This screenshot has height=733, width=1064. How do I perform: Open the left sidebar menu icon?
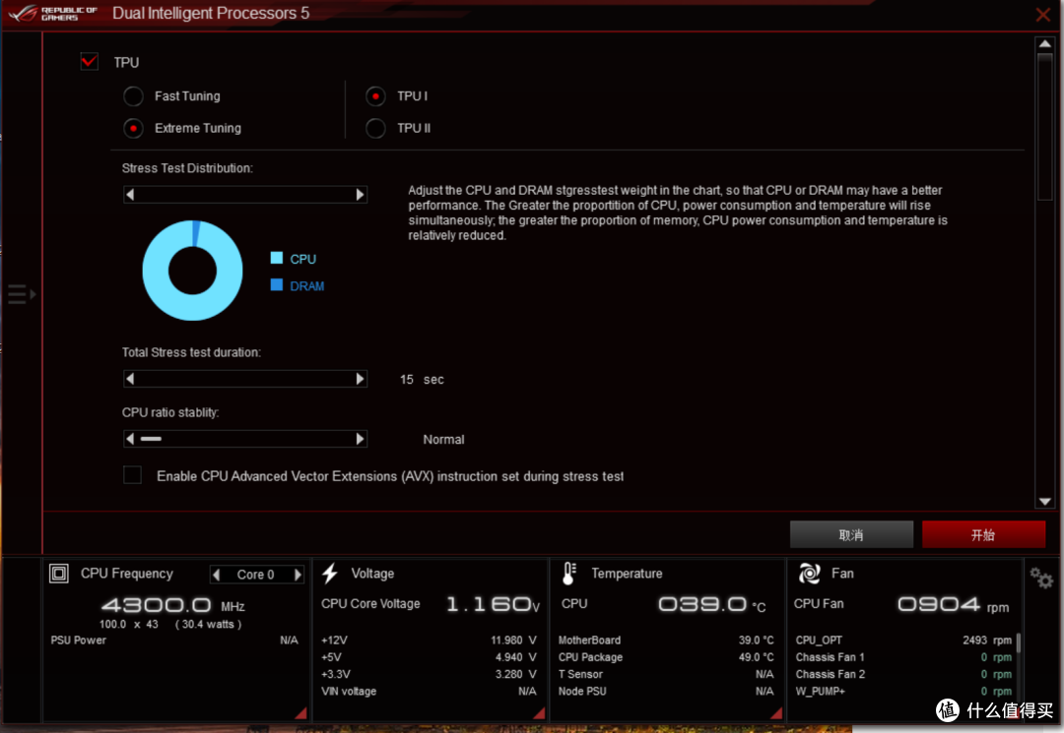coord(22,294)
